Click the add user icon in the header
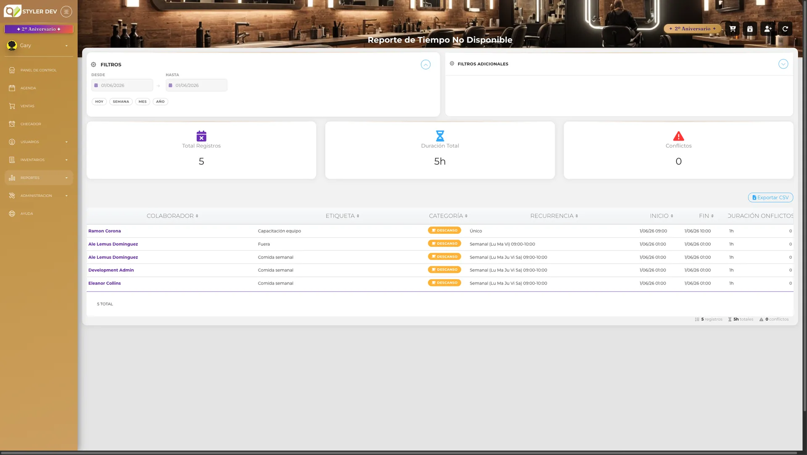This screenshot has height=455, width=807. tap(768, 29)
